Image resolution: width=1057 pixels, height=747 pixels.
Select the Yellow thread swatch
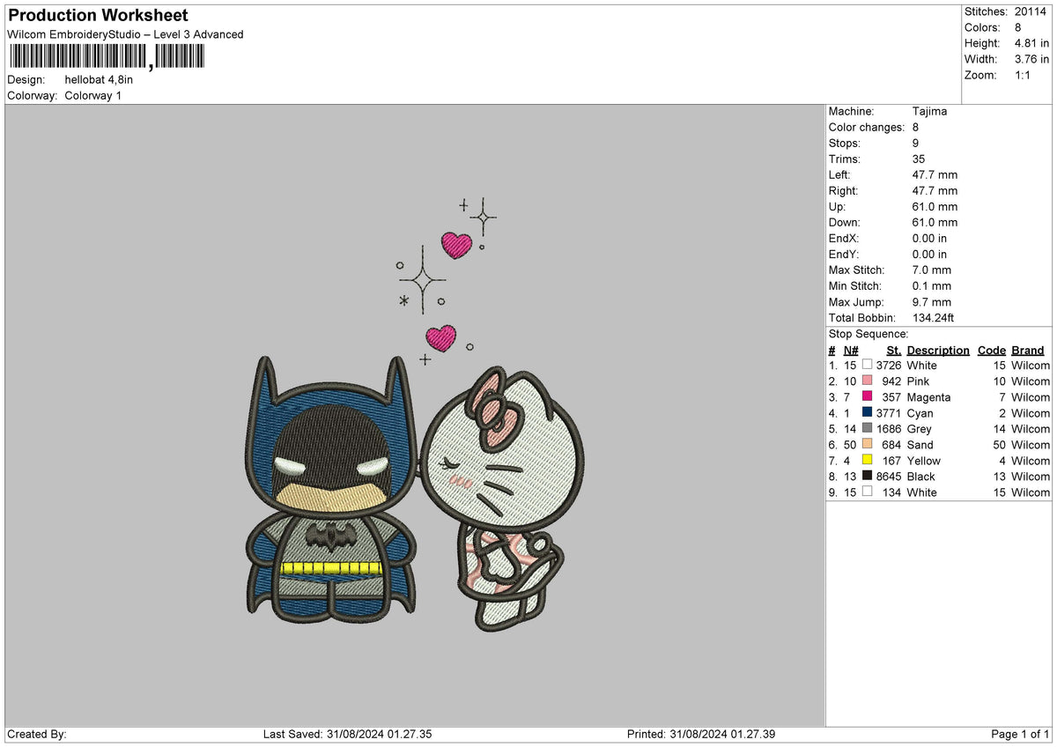point(867,460)
